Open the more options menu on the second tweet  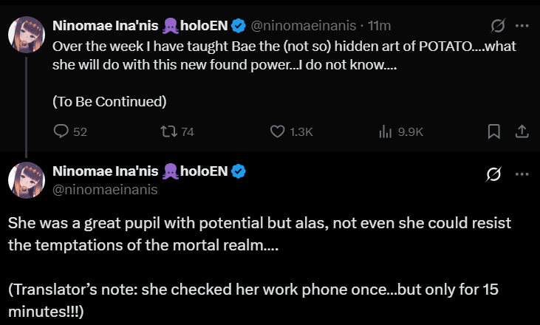pyautogui.click(x=522, y=174)
